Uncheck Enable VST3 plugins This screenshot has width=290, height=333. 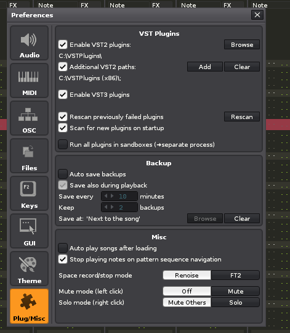click(x=63, y=94)
